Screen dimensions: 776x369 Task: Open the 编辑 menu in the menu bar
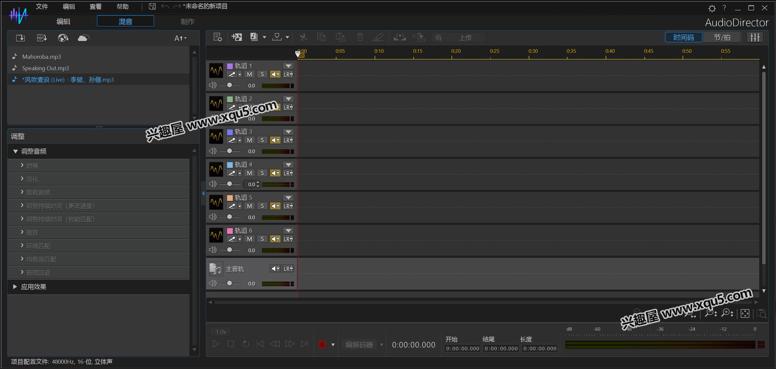pos(69,6)
